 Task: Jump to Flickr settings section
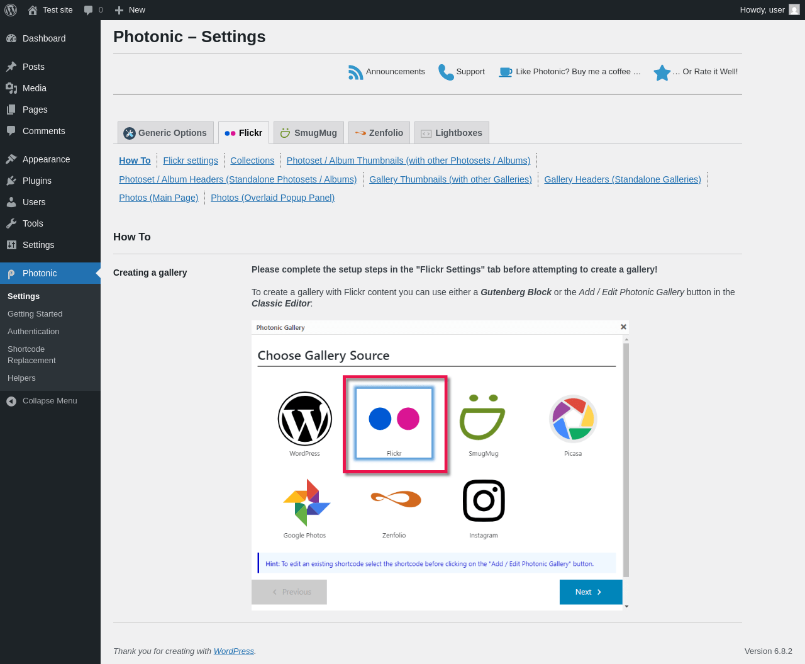[191, 160]
